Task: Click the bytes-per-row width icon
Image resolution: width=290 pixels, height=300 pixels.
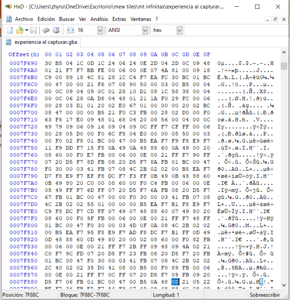Action: (x=70, y=30)
